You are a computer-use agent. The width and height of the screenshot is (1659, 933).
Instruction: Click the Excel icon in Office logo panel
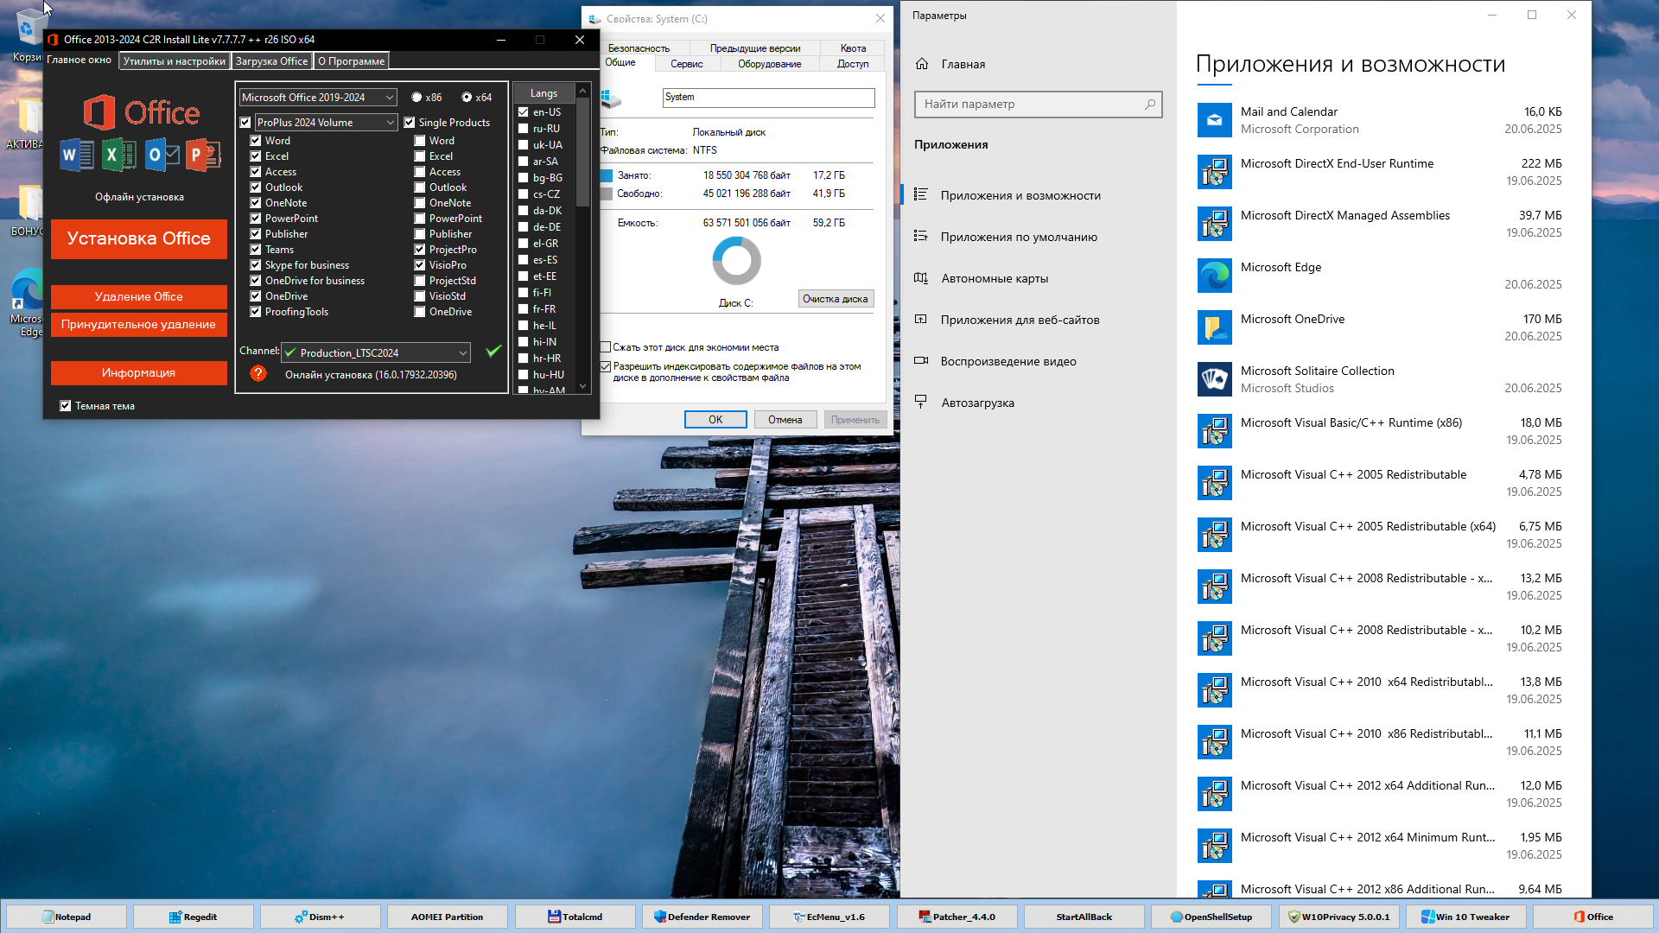click(119, 155)
